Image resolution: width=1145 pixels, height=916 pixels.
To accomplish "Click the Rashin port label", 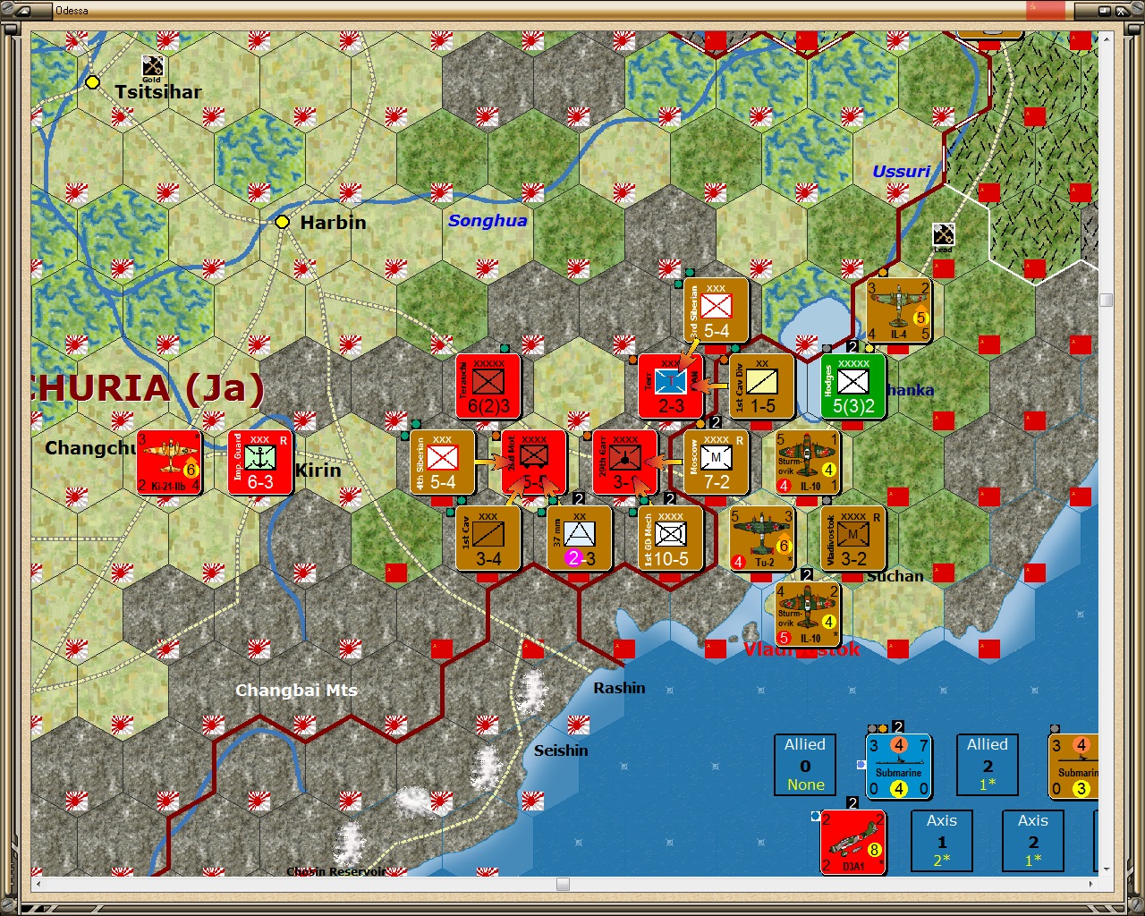I will [x=619, y=688].
